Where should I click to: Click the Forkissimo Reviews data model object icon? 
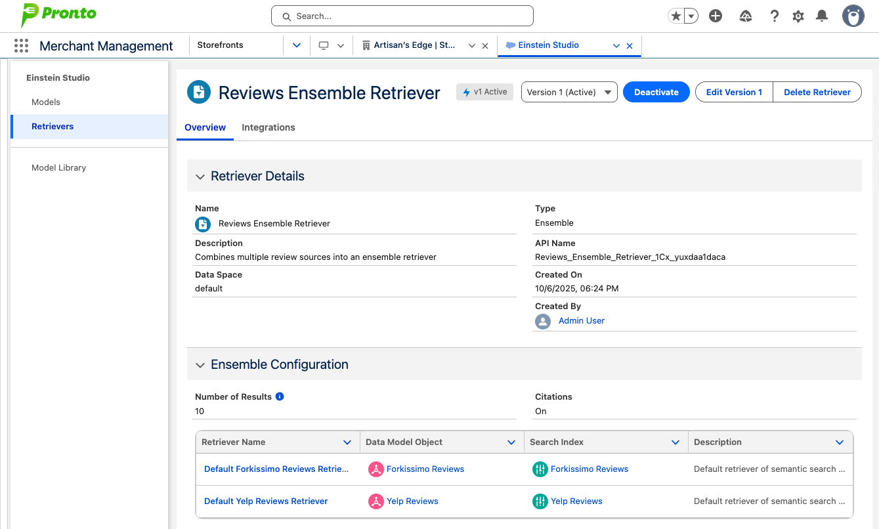[375, 469]
